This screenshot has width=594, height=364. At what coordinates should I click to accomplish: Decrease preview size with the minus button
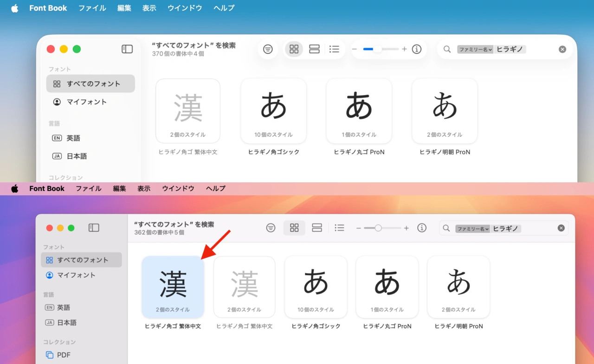point(354,49)
